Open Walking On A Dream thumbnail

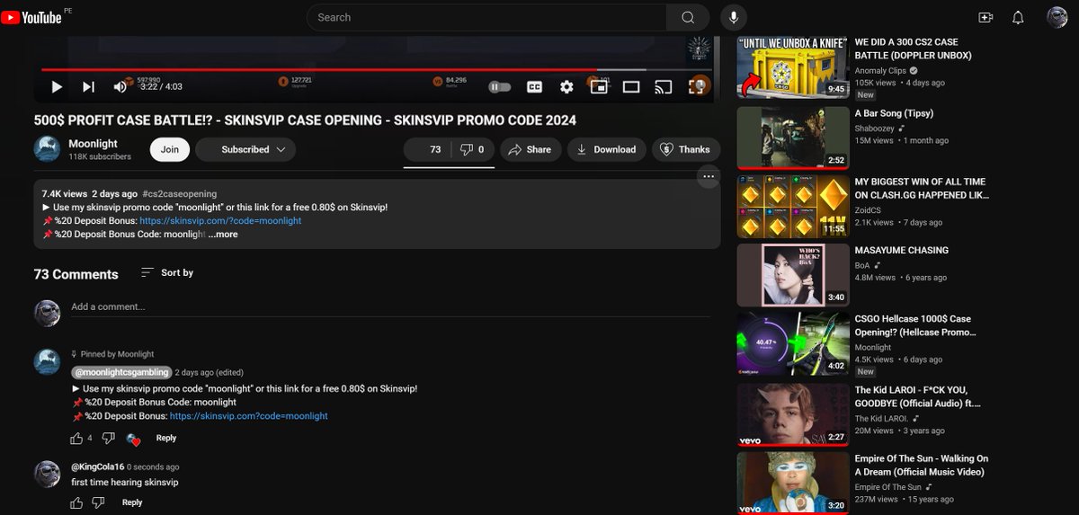tap(792, 483)
